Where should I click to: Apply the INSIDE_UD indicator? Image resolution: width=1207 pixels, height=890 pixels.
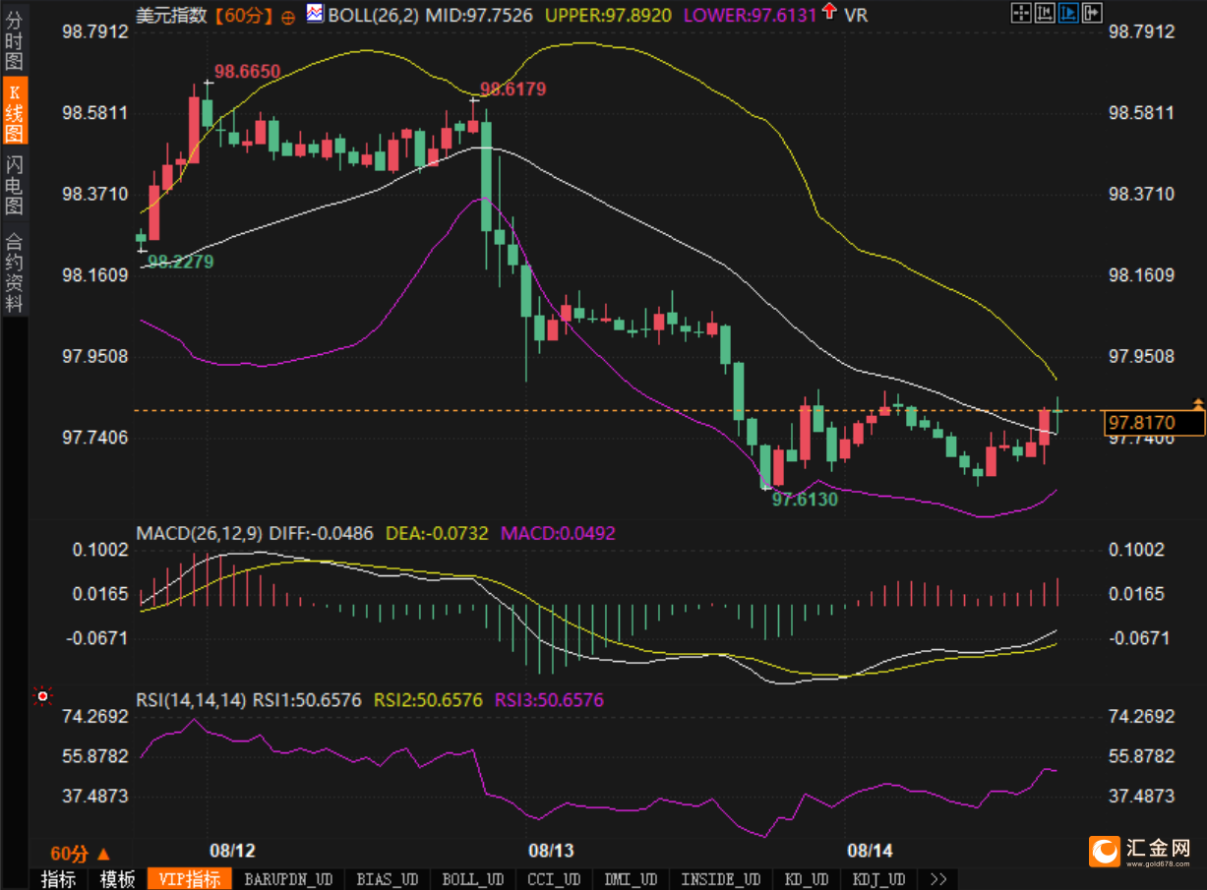pos(721,879)
